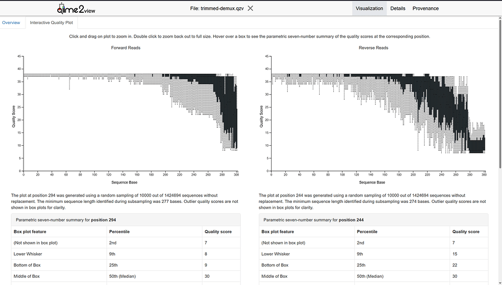Image resolution: width=502 pixels, height=285 pixels.
Task: Select the reverse Bottom of Box row
Action: click(374, 265)
